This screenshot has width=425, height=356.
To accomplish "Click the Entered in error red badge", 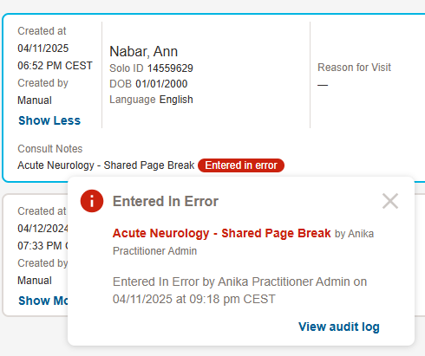I will [241, 165].
